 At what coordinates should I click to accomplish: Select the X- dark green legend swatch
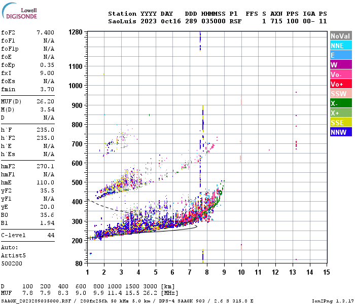(x=341, y=103)
